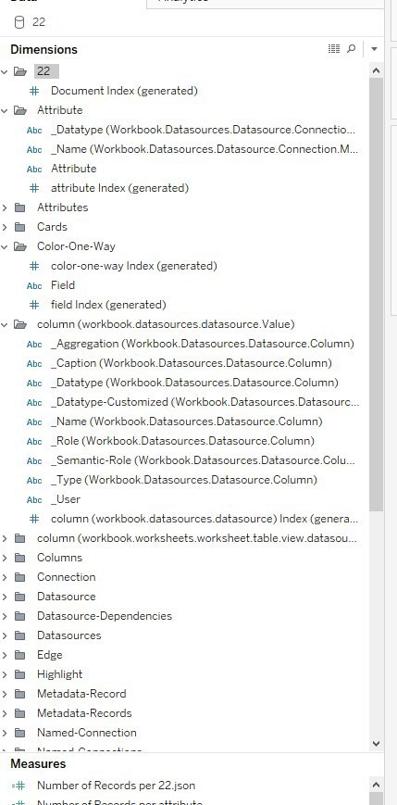Select color-one-way Index (generated) field

(134, 266)
